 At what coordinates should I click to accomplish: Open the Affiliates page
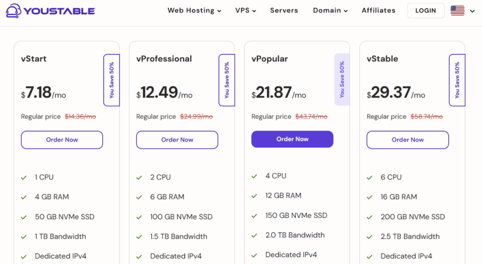click(378, 10)
